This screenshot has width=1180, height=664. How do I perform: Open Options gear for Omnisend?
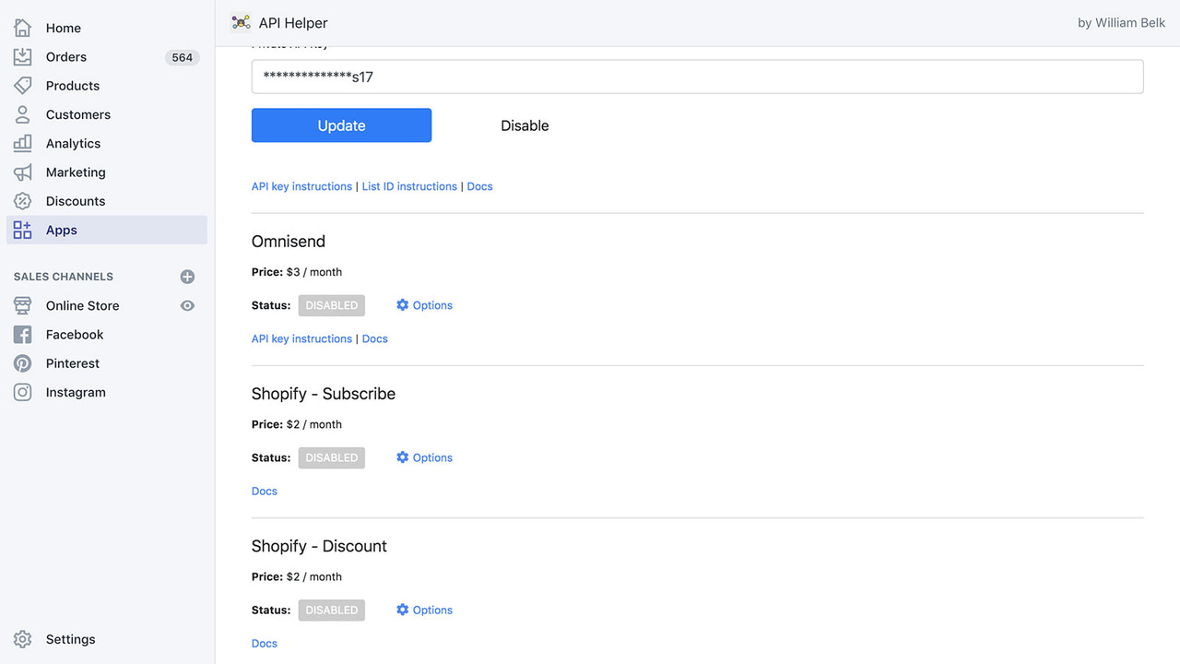424,304
